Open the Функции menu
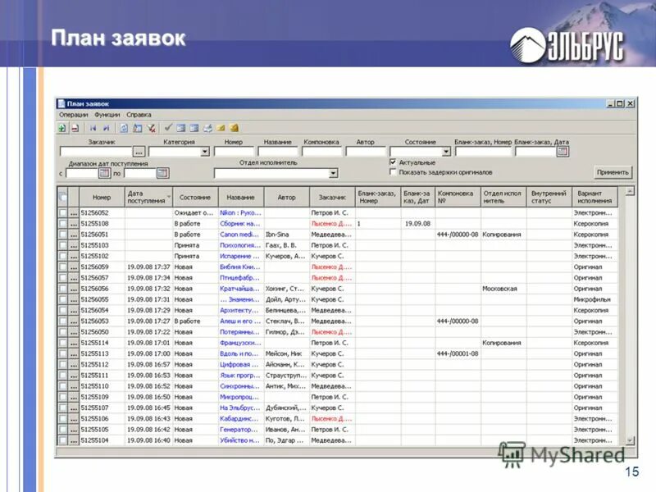The image size is (656, 492). pos(107,115)
